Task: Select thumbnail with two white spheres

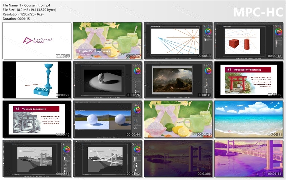Action: [107, 119]
